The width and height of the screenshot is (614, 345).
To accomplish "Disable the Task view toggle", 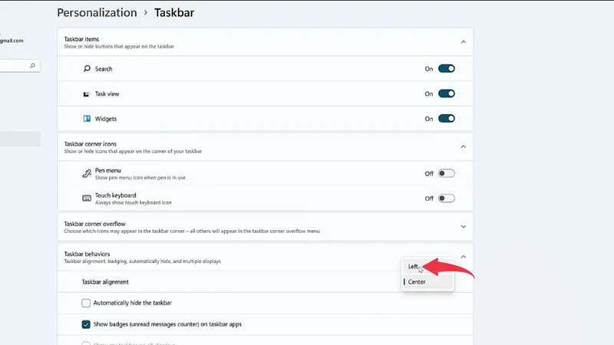I will tap(446, 94).
